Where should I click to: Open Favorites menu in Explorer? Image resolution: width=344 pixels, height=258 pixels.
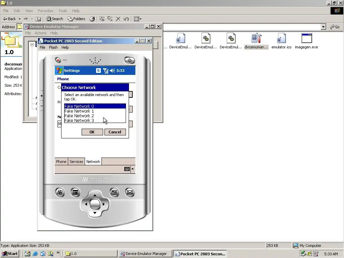46,11
